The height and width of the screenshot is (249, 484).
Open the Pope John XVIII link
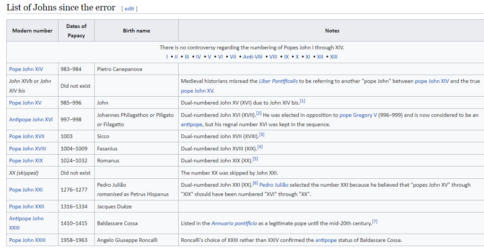pyautogui.click(x=27, y=149)
